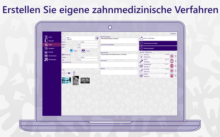Click the Email label
The width and height of the screenshot is (220, 137).
(x=88, y=51)
